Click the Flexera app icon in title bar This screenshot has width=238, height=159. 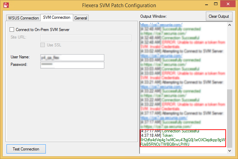(x=6, y=5)
